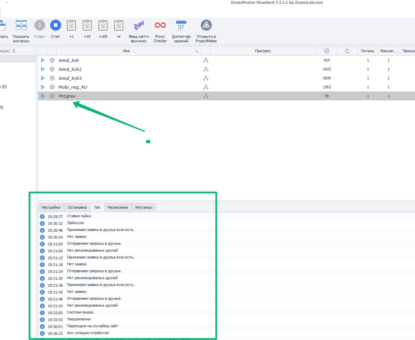Click browser icon beside Mobi_reg_RU
This screenshot has height=340, width=415.
point(52,87)
